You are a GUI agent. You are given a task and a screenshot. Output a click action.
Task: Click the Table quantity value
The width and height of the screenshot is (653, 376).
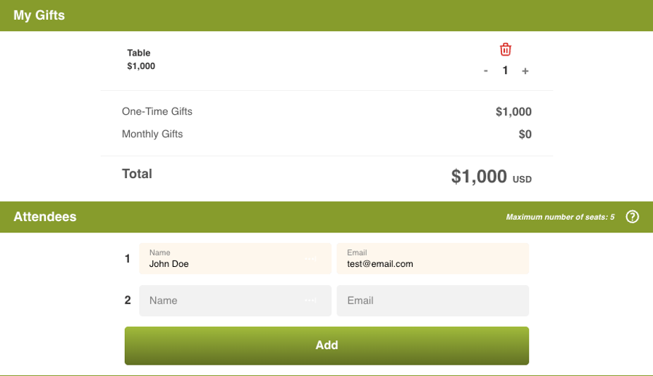tap(505, 70)
